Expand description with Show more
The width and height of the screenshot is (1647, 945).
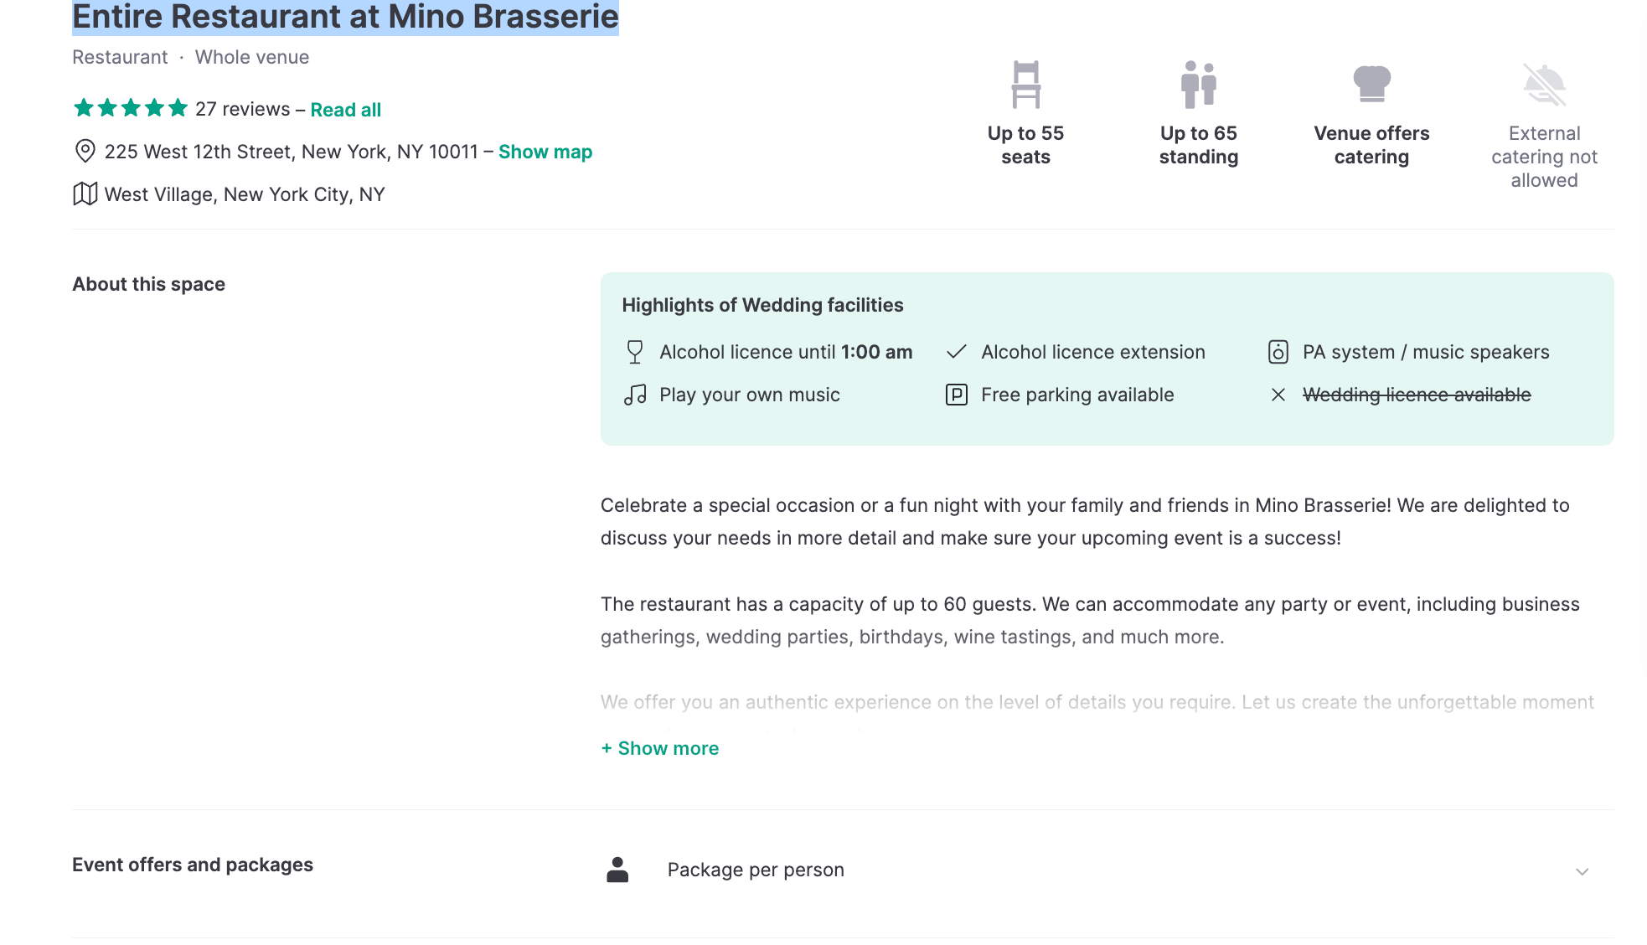[660, 748]
